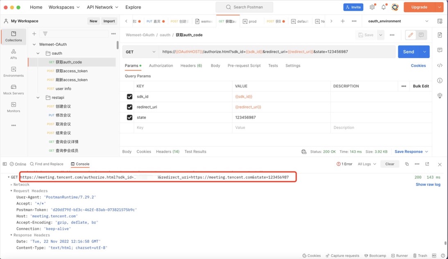Collapse the Wemeet-OAuth collection
The height and width of the screenshot is (259, 448).
(34, 45)
